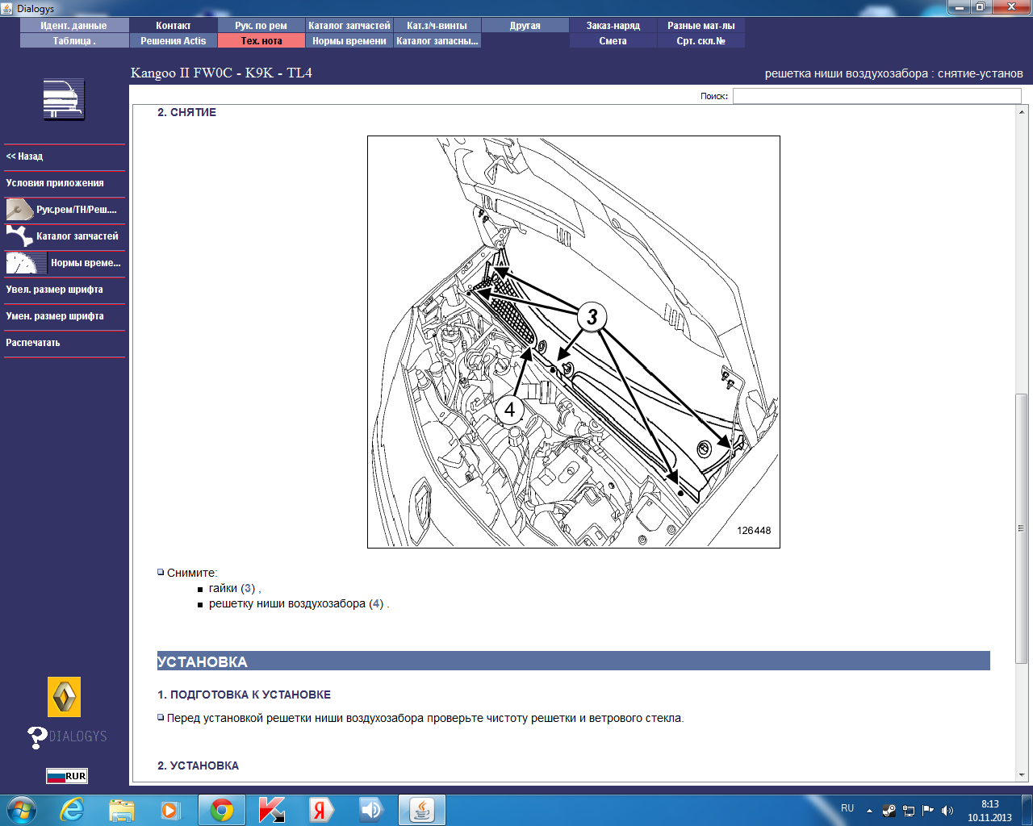Go back with << Назад

65,156
